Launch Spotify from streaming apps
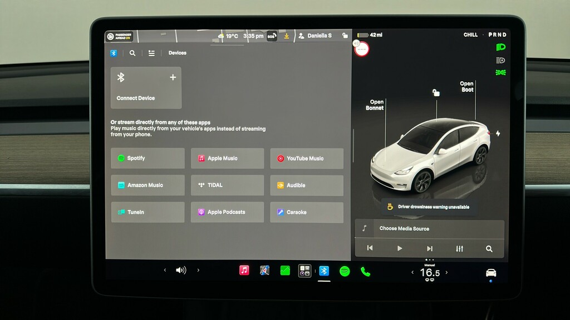 tap(148, 158)
